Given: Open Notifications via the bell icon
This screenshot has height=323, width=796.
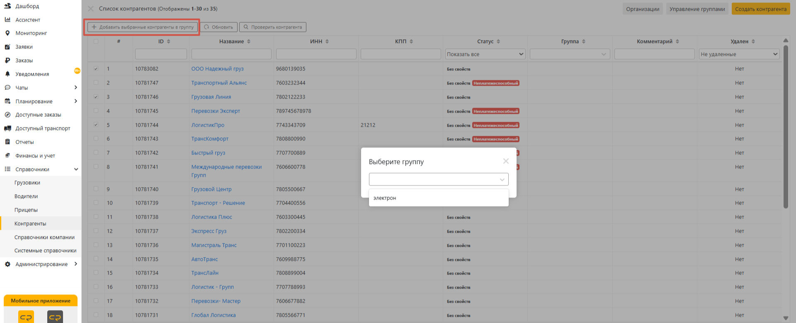Looking at the screenshot, I should pos(7,74).
